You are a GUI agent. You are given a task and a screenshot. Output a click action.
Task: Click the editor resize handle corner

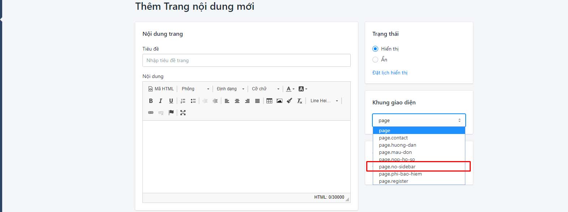coord(347,199)
